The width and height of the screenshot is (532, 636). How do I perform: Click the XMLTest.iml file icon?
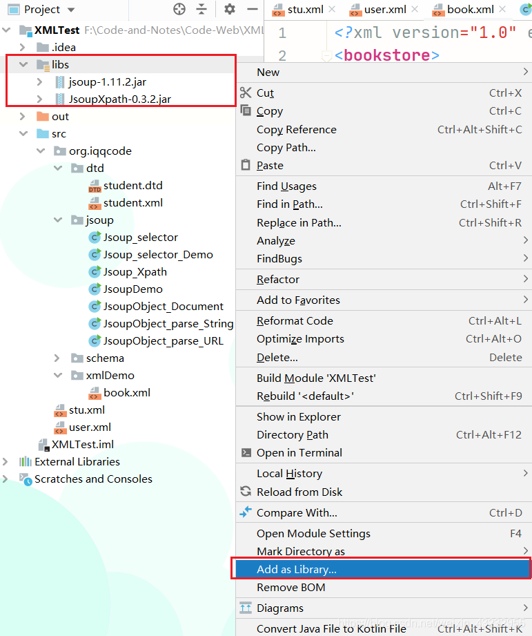(x=43, y=445)
